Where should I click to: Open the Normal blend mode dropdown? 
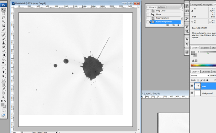coord(200,75)
